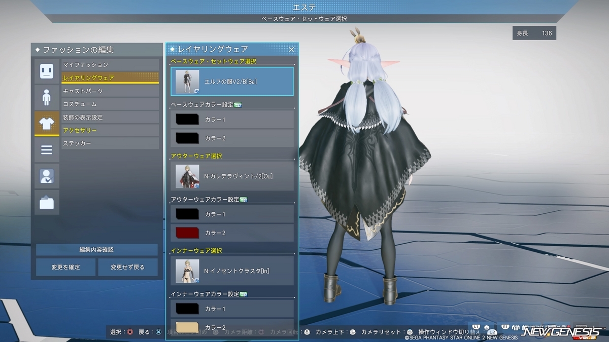Click button icon beside カメラ上下
This screenshot has width=609, height=342.
353,332
